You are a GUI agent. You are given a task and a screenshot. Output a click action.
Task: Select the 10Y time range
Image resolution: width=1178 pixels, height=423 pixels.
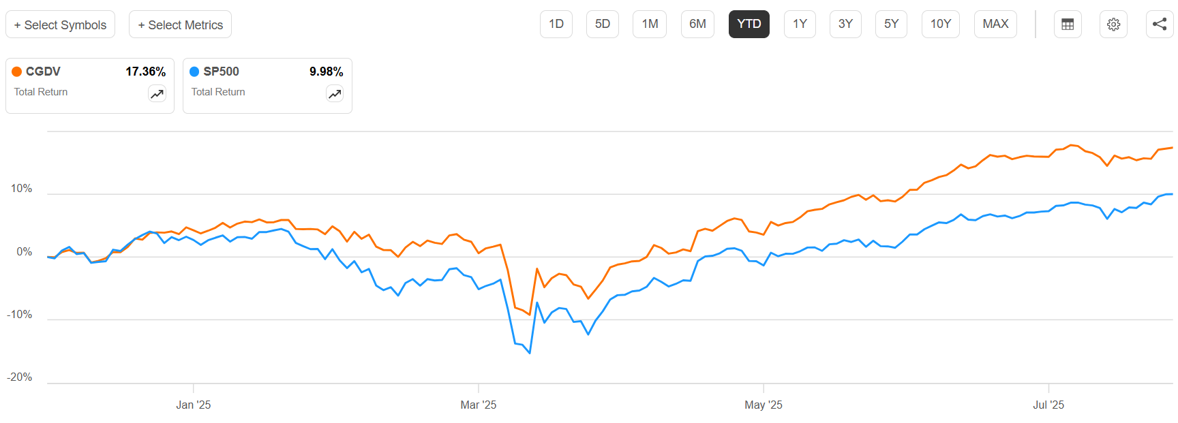940,24
